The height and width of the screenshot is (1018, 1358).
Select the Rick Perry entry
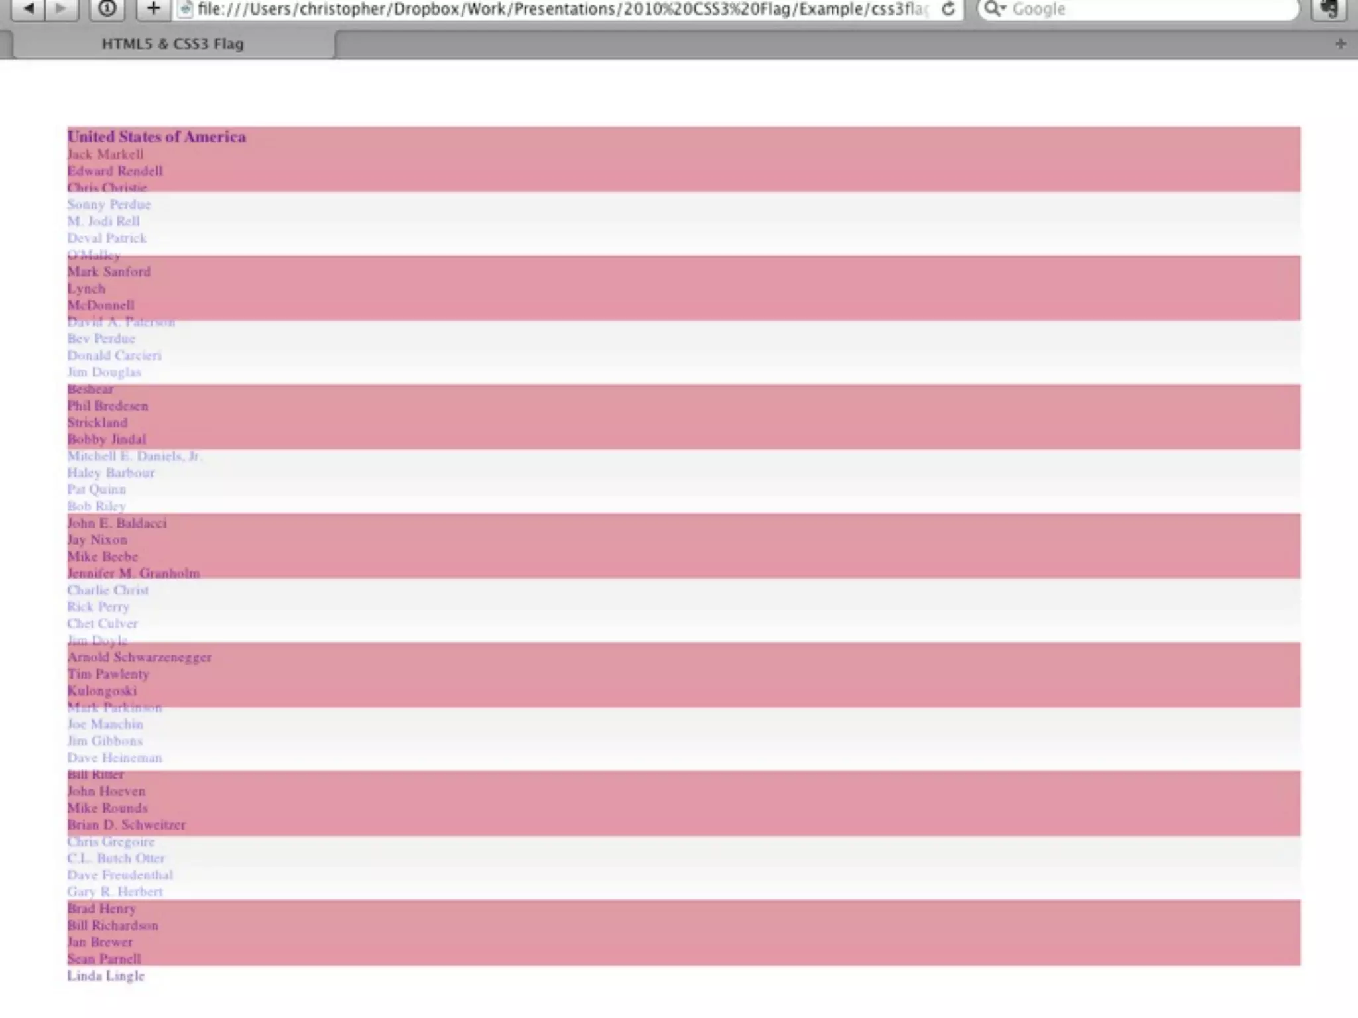(x=98, y=606)
